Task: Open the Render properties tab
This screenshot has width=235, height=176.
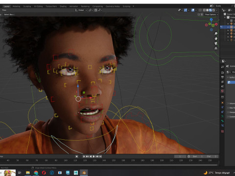Action: point(222,72)
